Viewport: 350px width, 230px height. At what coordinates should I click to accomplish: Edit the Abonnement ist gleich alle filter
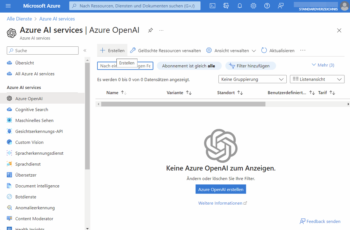(189, 66)
